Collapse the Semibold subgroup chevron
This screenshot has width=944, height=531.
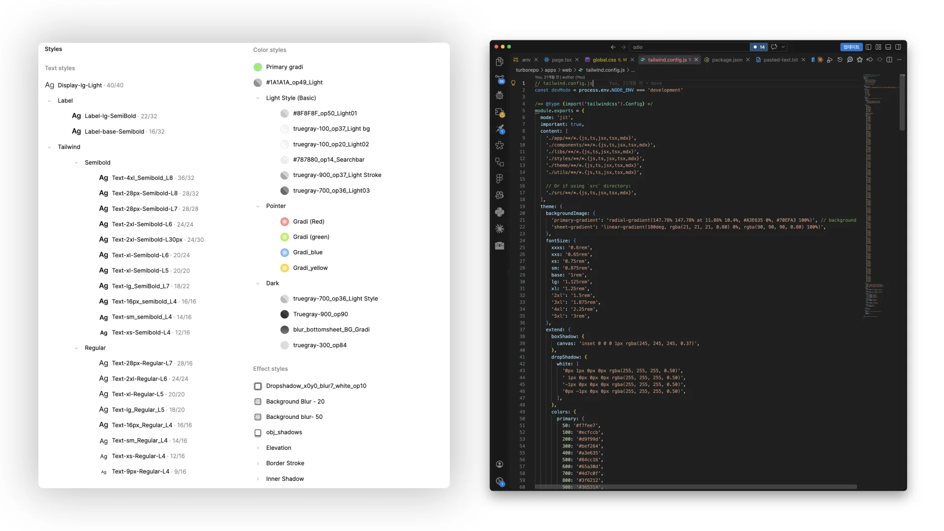tap(76, 163)
